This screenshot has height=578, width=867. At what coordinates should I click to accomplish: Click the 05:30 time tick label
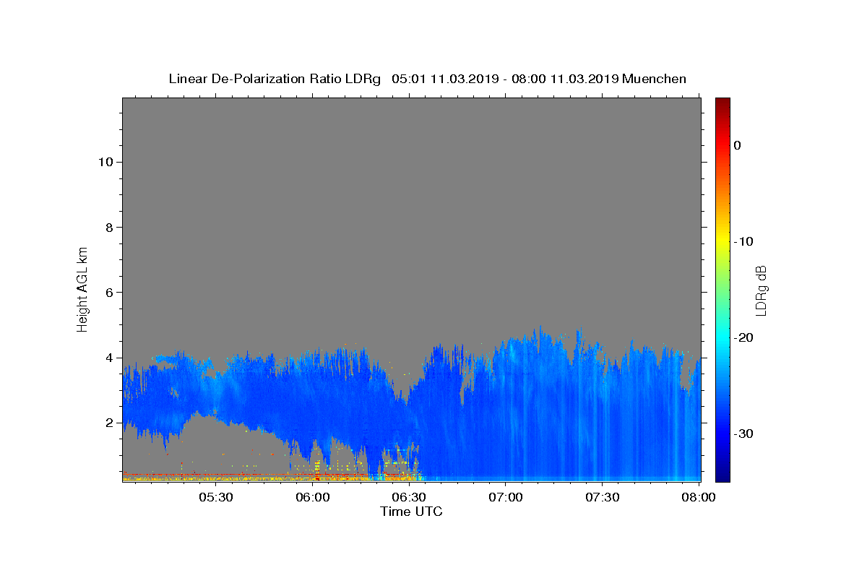[215, 497]
